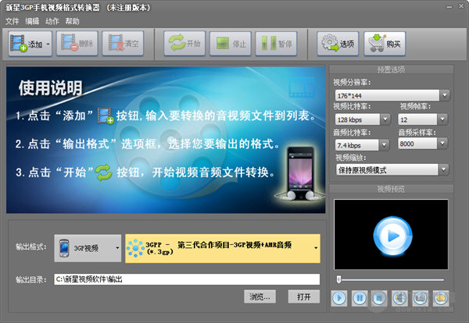This screenshot has width=469, height=323.
Task: Click the small pause icon below preview
Action: [360, 298]
